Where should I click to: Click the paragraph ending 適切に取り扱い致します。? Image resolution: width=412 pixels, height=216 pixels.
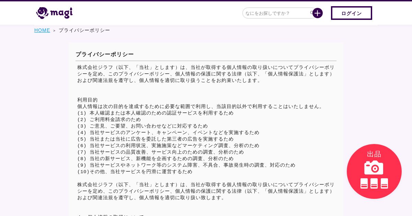(x=206, y=191)
